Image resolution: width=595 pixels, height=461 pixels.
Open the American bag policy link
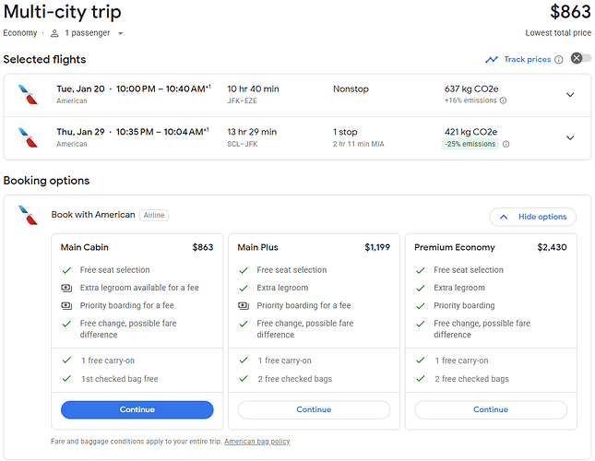click(x=257, y=442)
